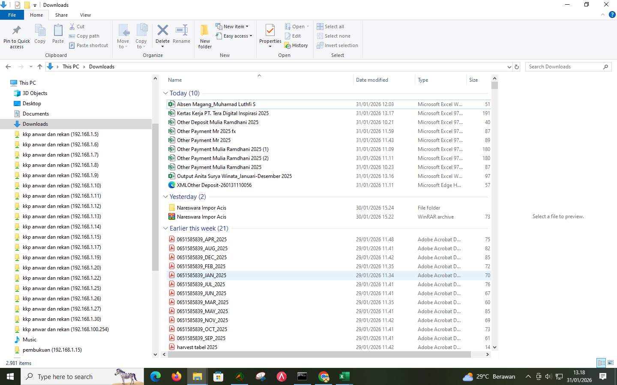Open the Move to dropdown
The image size is (617, 385).
123,36
